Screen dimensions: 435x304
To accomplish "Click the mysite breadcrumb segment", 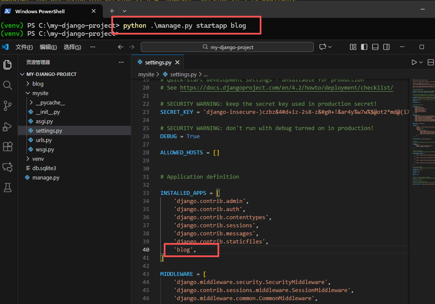I will click(x=146, y=74).
